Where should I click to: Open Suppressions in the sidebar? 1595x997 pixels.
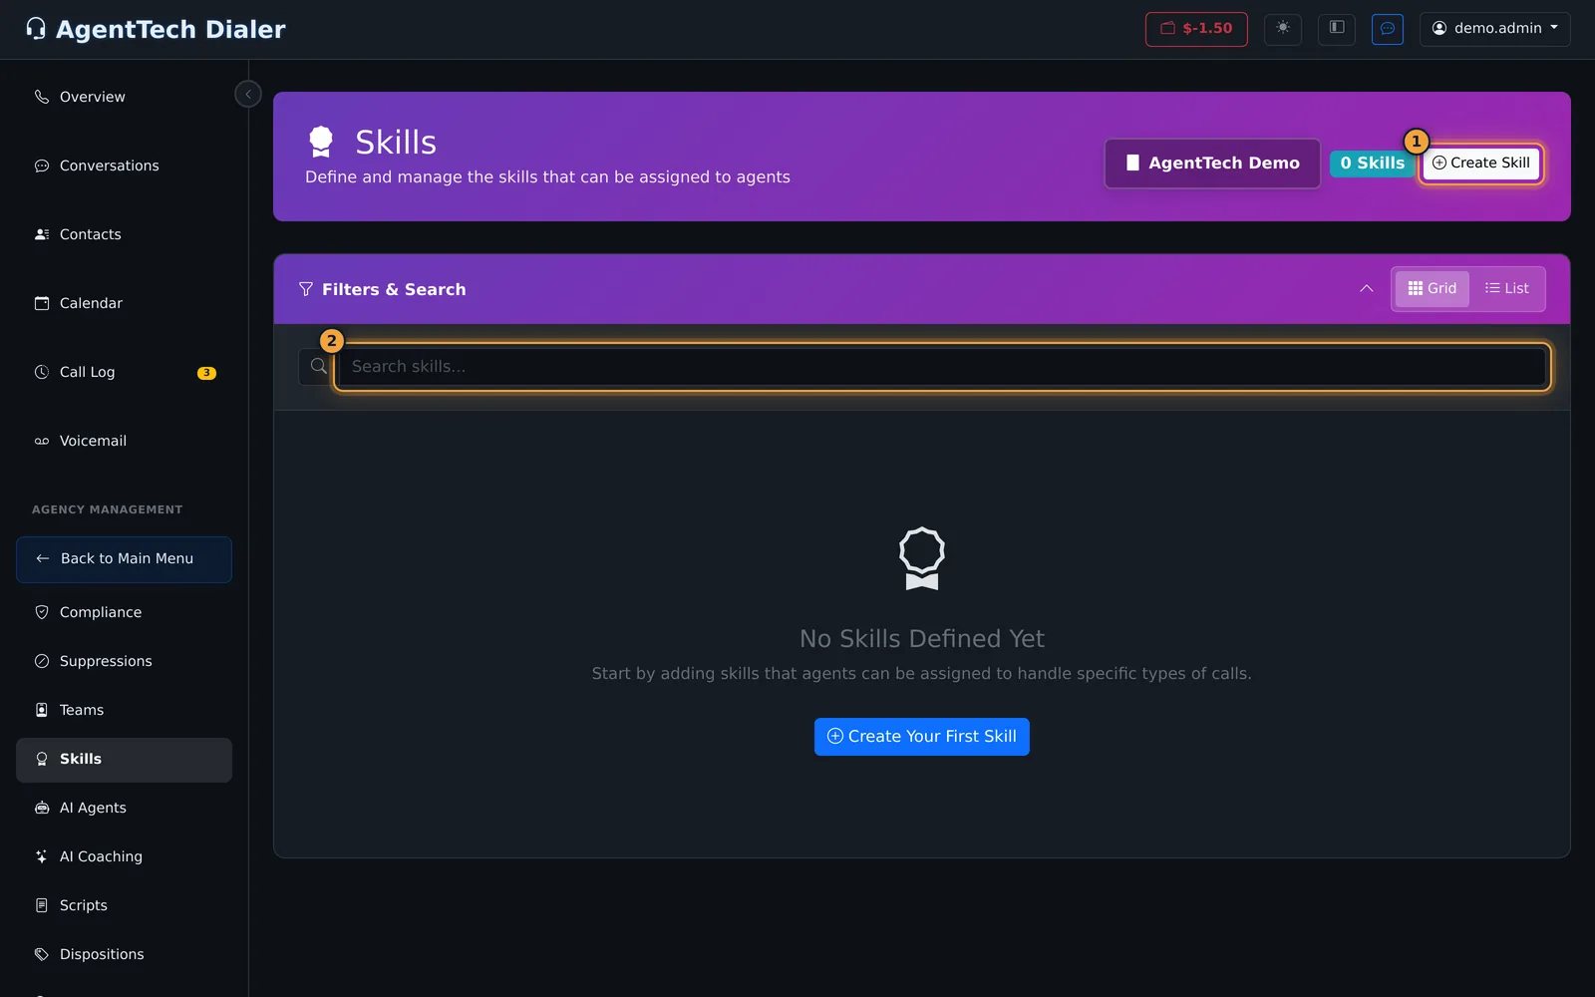(124, 661)
